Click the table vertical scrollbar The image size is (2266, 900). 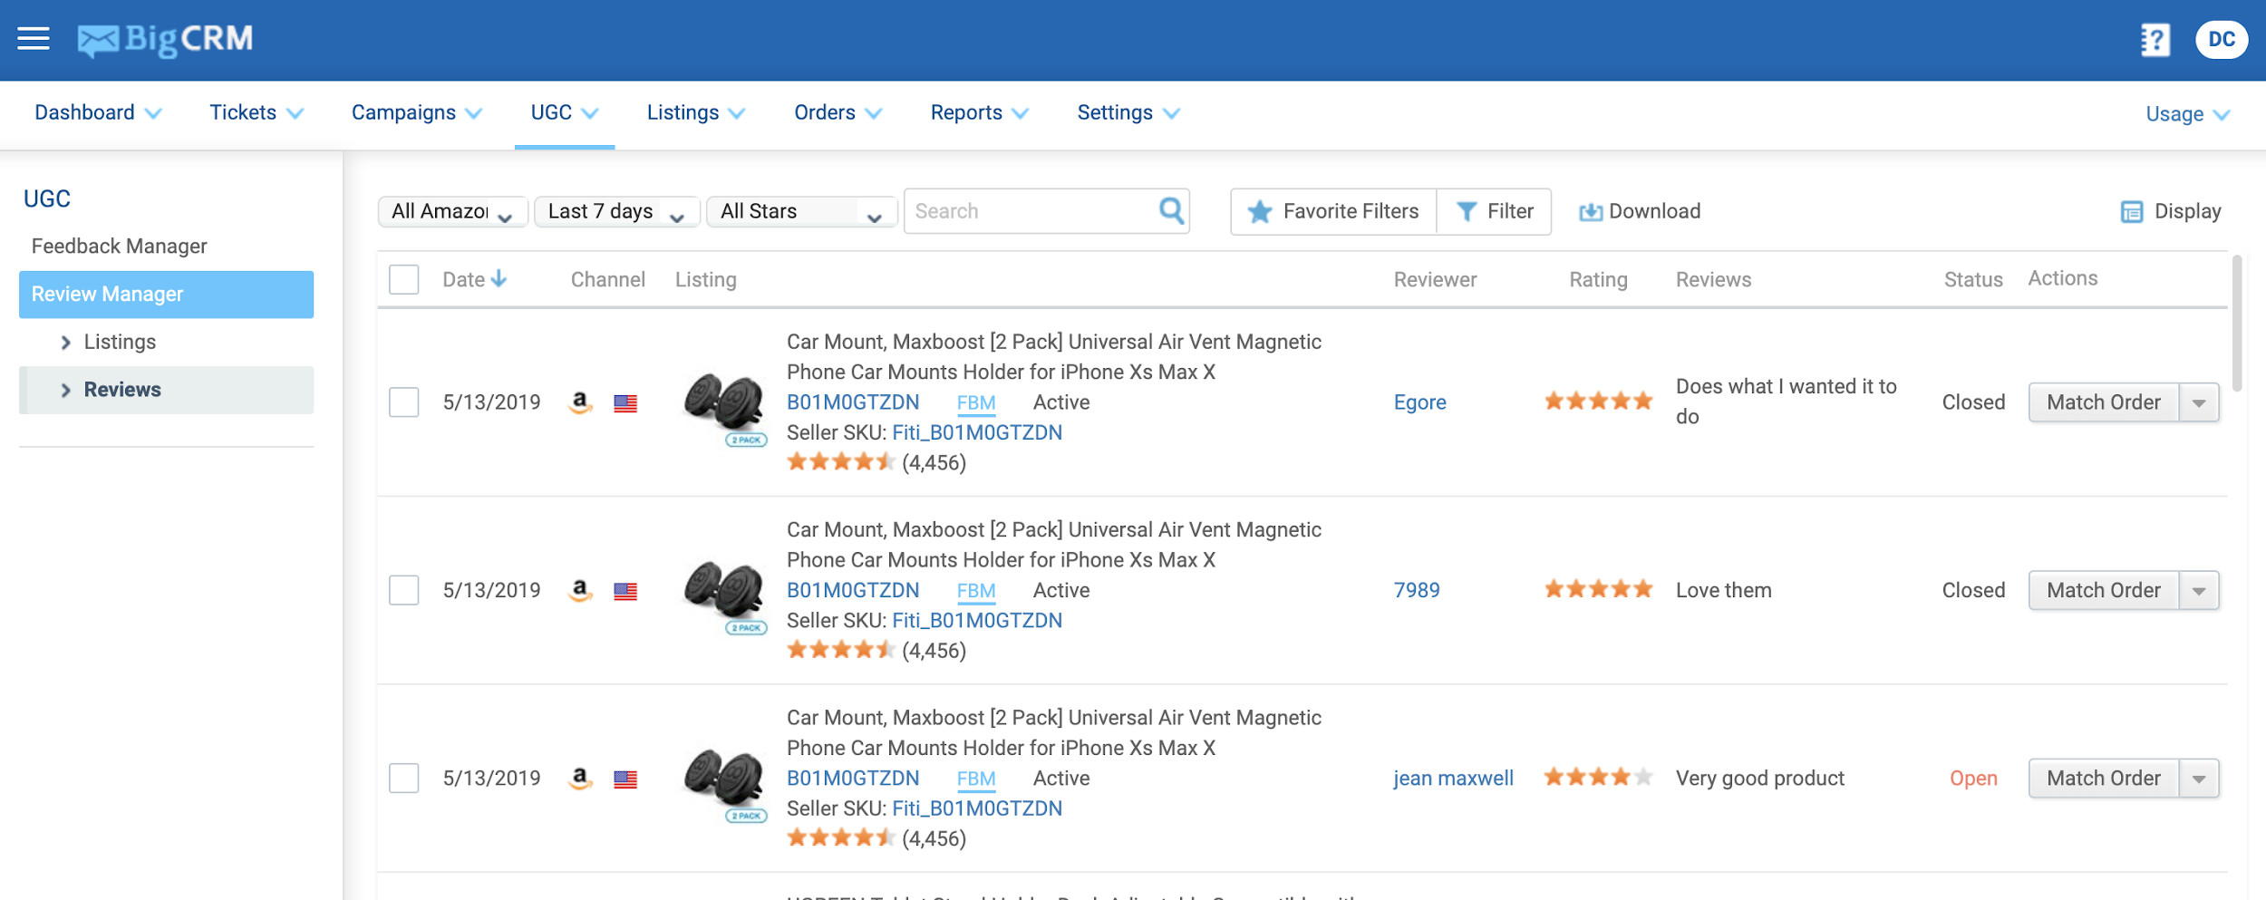pyautogui.click(x=2236, y=324)
